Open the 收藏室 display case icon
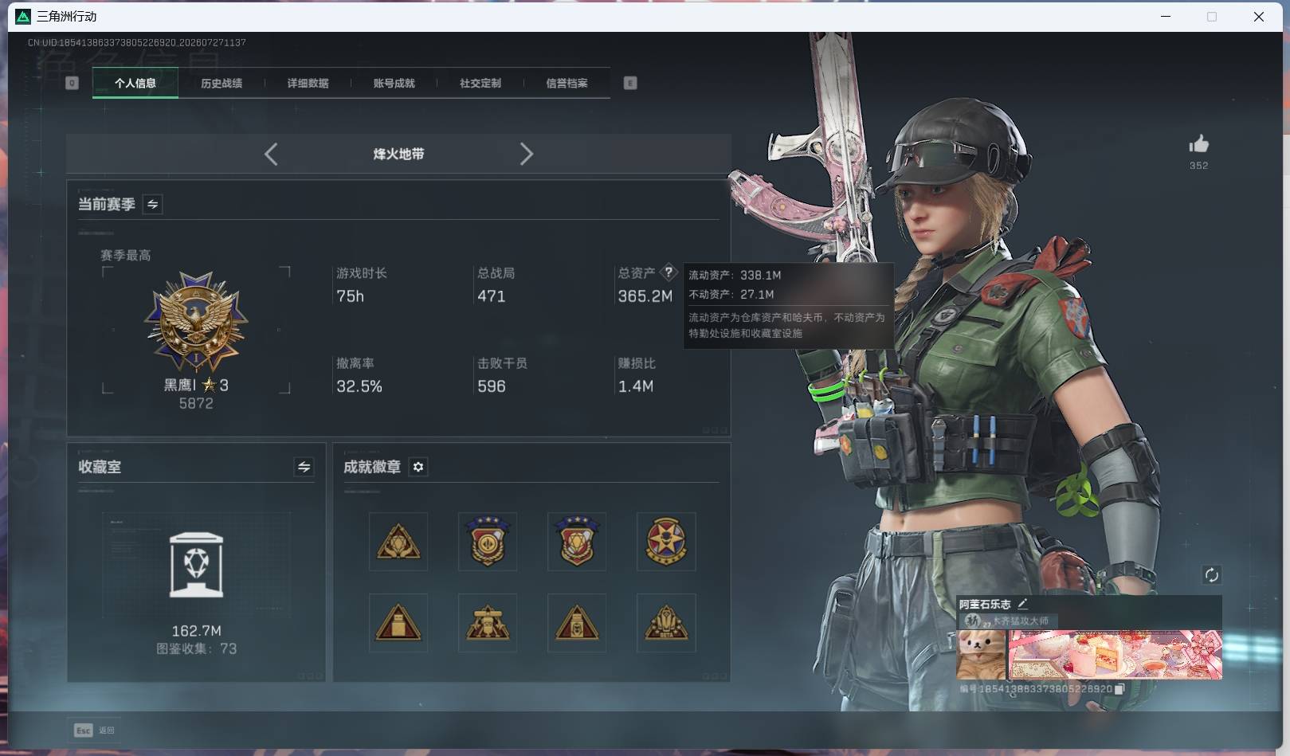This screenshot has height=756, width=1290. [196, 565]
